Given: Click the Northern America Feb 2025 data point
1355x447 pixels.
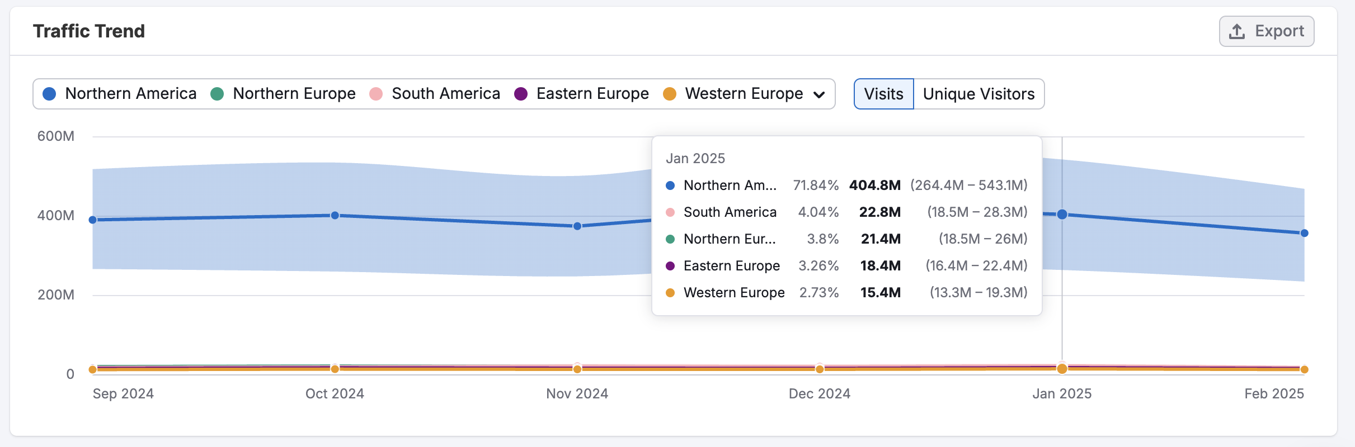Looking at the screenshot, I should click(1304, 233).
